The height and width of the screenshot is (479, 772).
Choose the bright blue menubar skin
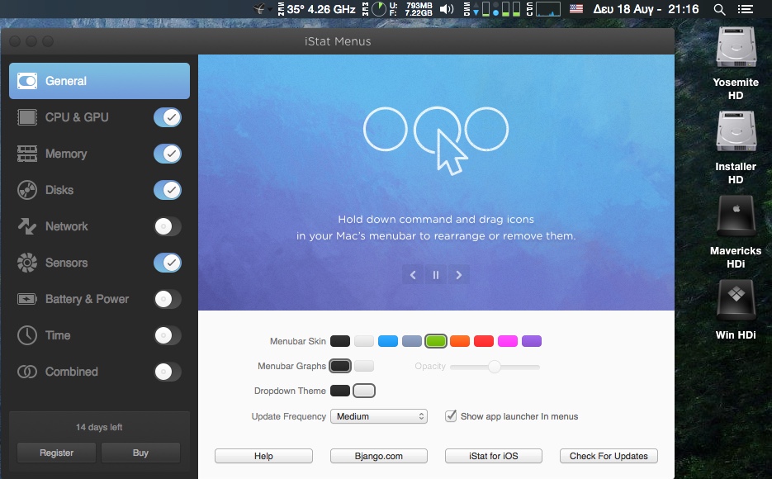click(388, 341)
